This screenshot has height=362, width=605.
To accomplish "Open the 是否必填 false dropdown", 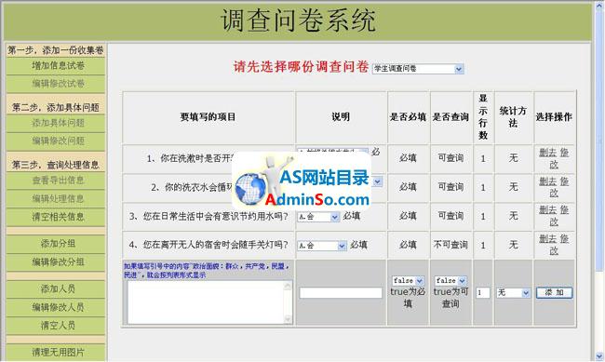I will click(x=408, y=280).
